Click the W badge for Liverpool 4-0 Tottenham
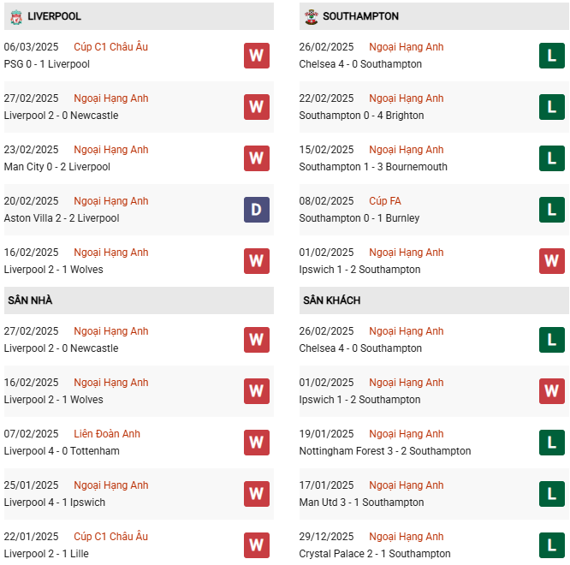Viewport: 570px width, 565px height. tap(256, 443)
